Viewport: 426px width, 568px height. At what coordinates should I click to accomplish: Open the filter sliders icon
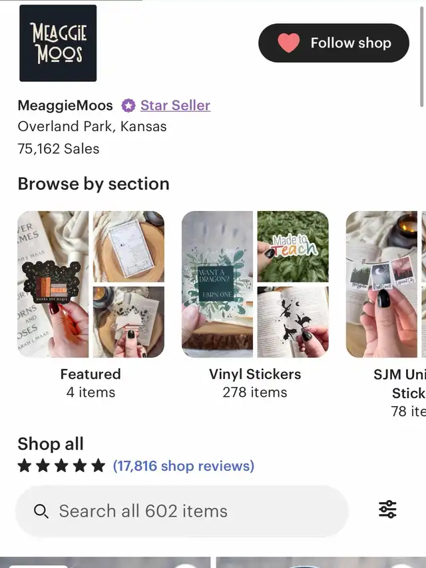point(387,509)
